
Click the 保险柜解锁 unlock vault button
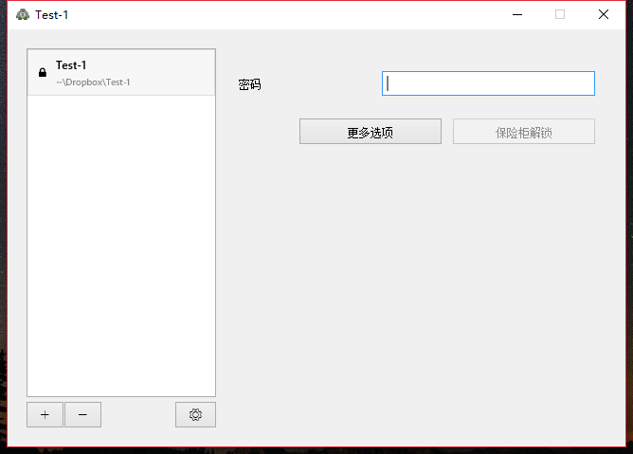(524, 132)
